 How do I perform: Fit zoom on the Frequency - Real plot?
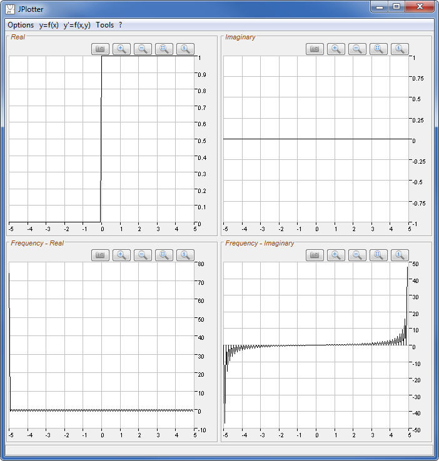(x=164, y=254)
